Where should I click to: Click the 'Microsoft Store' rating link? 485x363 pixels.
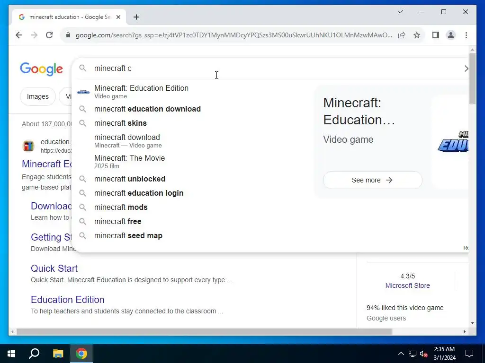[x=407, y=285]
